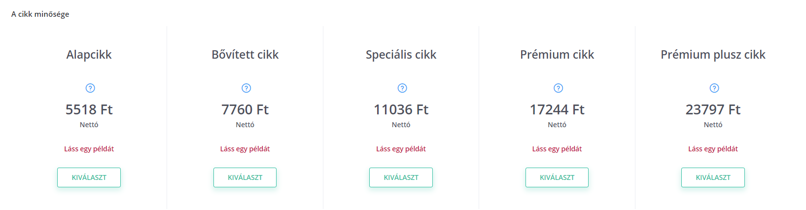806x210 pixels.
Task: Open the example link for Prémium cikk
Action: 557,149
